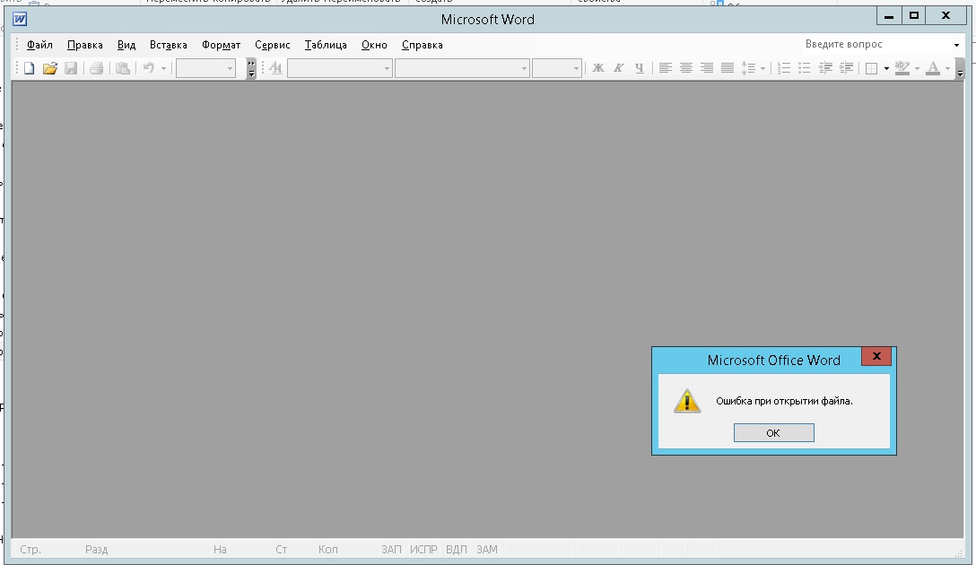Viewport: 976px width, 565px height.
Task: Center-align the text
Action: pos(686,68)
